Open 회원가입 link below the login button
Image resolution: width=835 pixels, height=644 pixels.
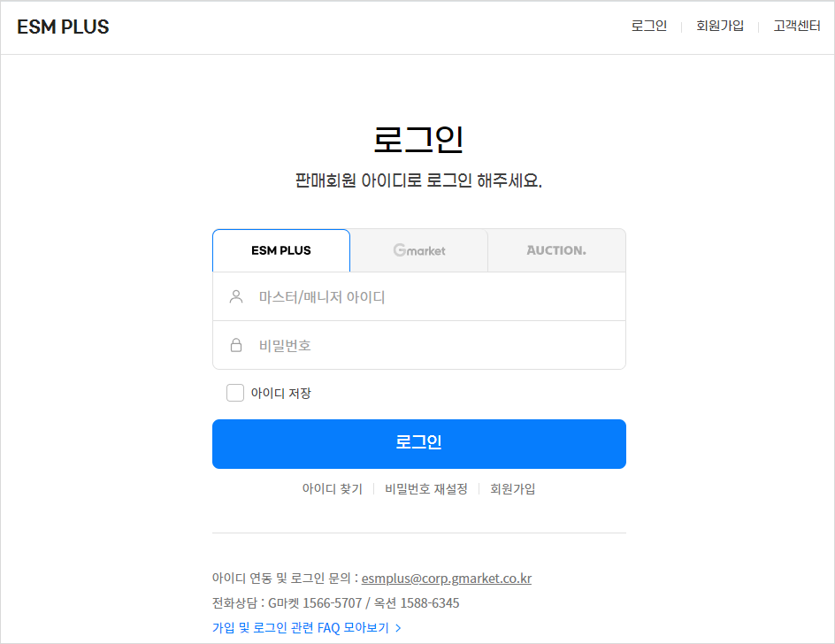(512, 488)
